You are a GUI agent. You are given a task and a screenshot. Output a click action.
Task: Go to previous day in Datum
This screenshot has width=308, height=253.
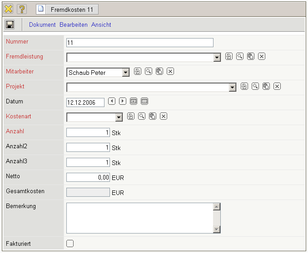(x=112, y=101)
